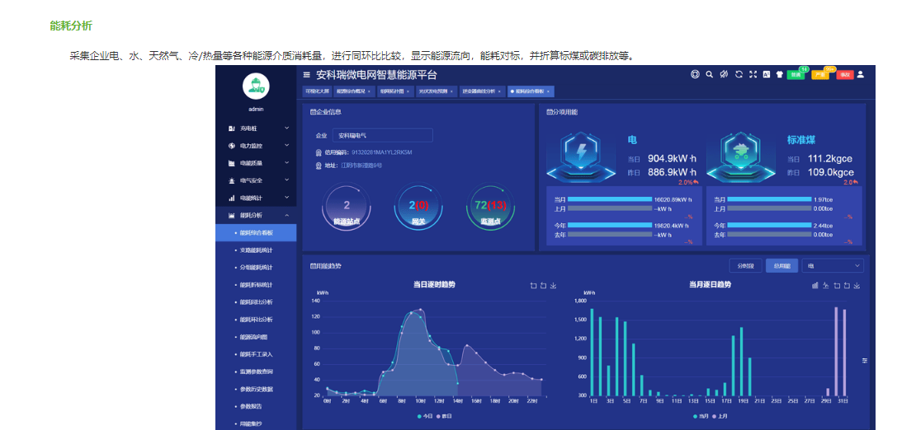Click the 企业 name input field
The height and width of the screenshot is (430, 916).
point(382,135)
